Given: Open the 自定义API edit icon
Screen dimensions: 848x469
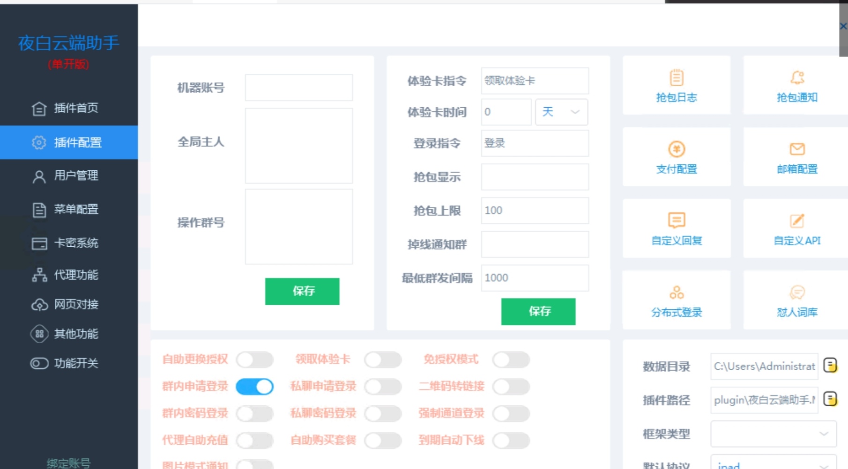Looking at the screenshot, I should coord(797,220).
